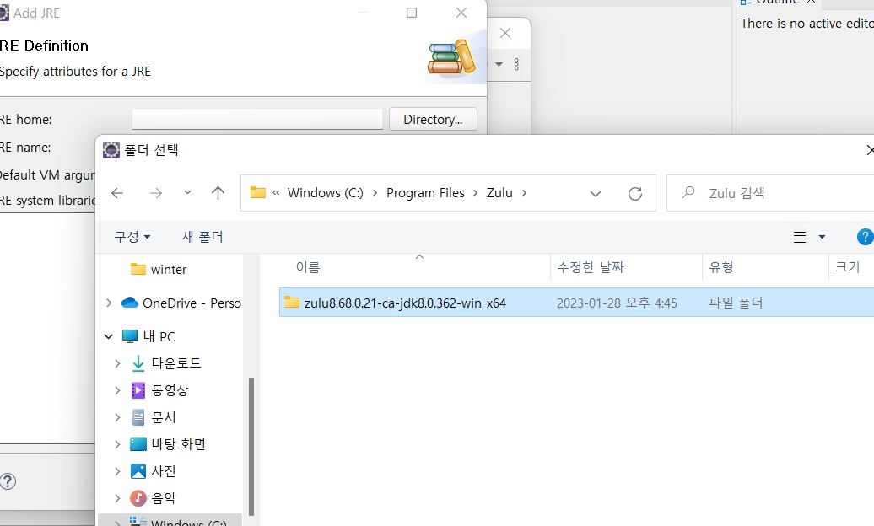Collapse the 내 PC tree node
The width and height of the screenshot is (874, 526).
click(109, 336)
